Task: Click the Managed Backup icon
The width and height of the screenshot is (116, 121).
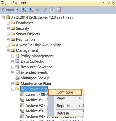Action: (17, 78)
